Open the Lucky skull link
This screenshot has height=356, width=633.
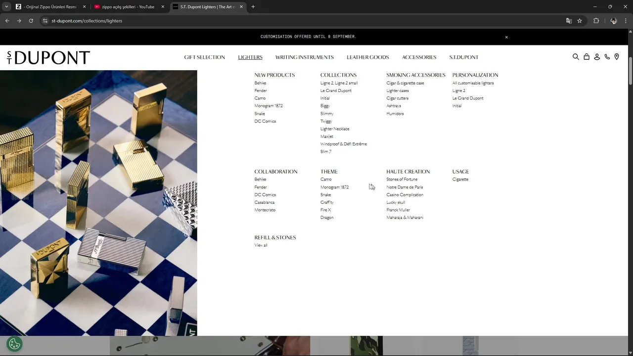click(x=396, y=202)
